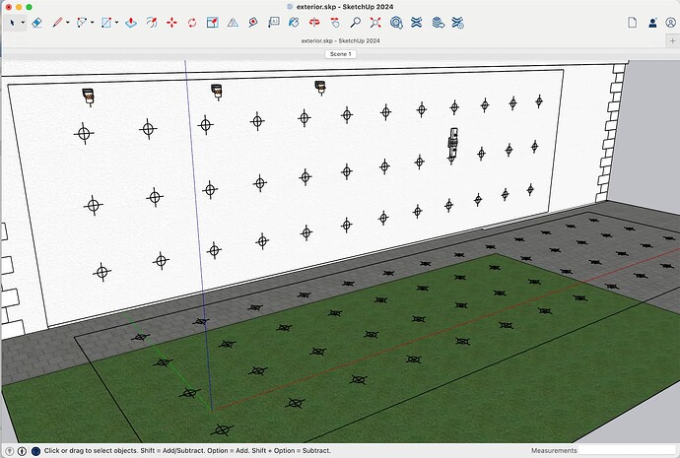This screenshot has width=680, height=458.
Task: Activate the Flip tool
Action: coord(233,23)
